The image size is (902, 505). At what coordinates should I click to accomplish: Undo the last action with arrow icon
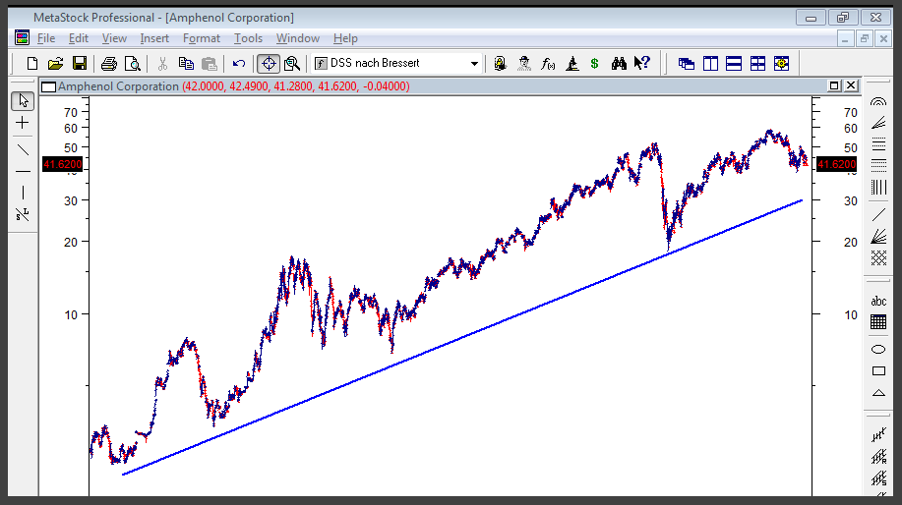[x=239, y=63]
